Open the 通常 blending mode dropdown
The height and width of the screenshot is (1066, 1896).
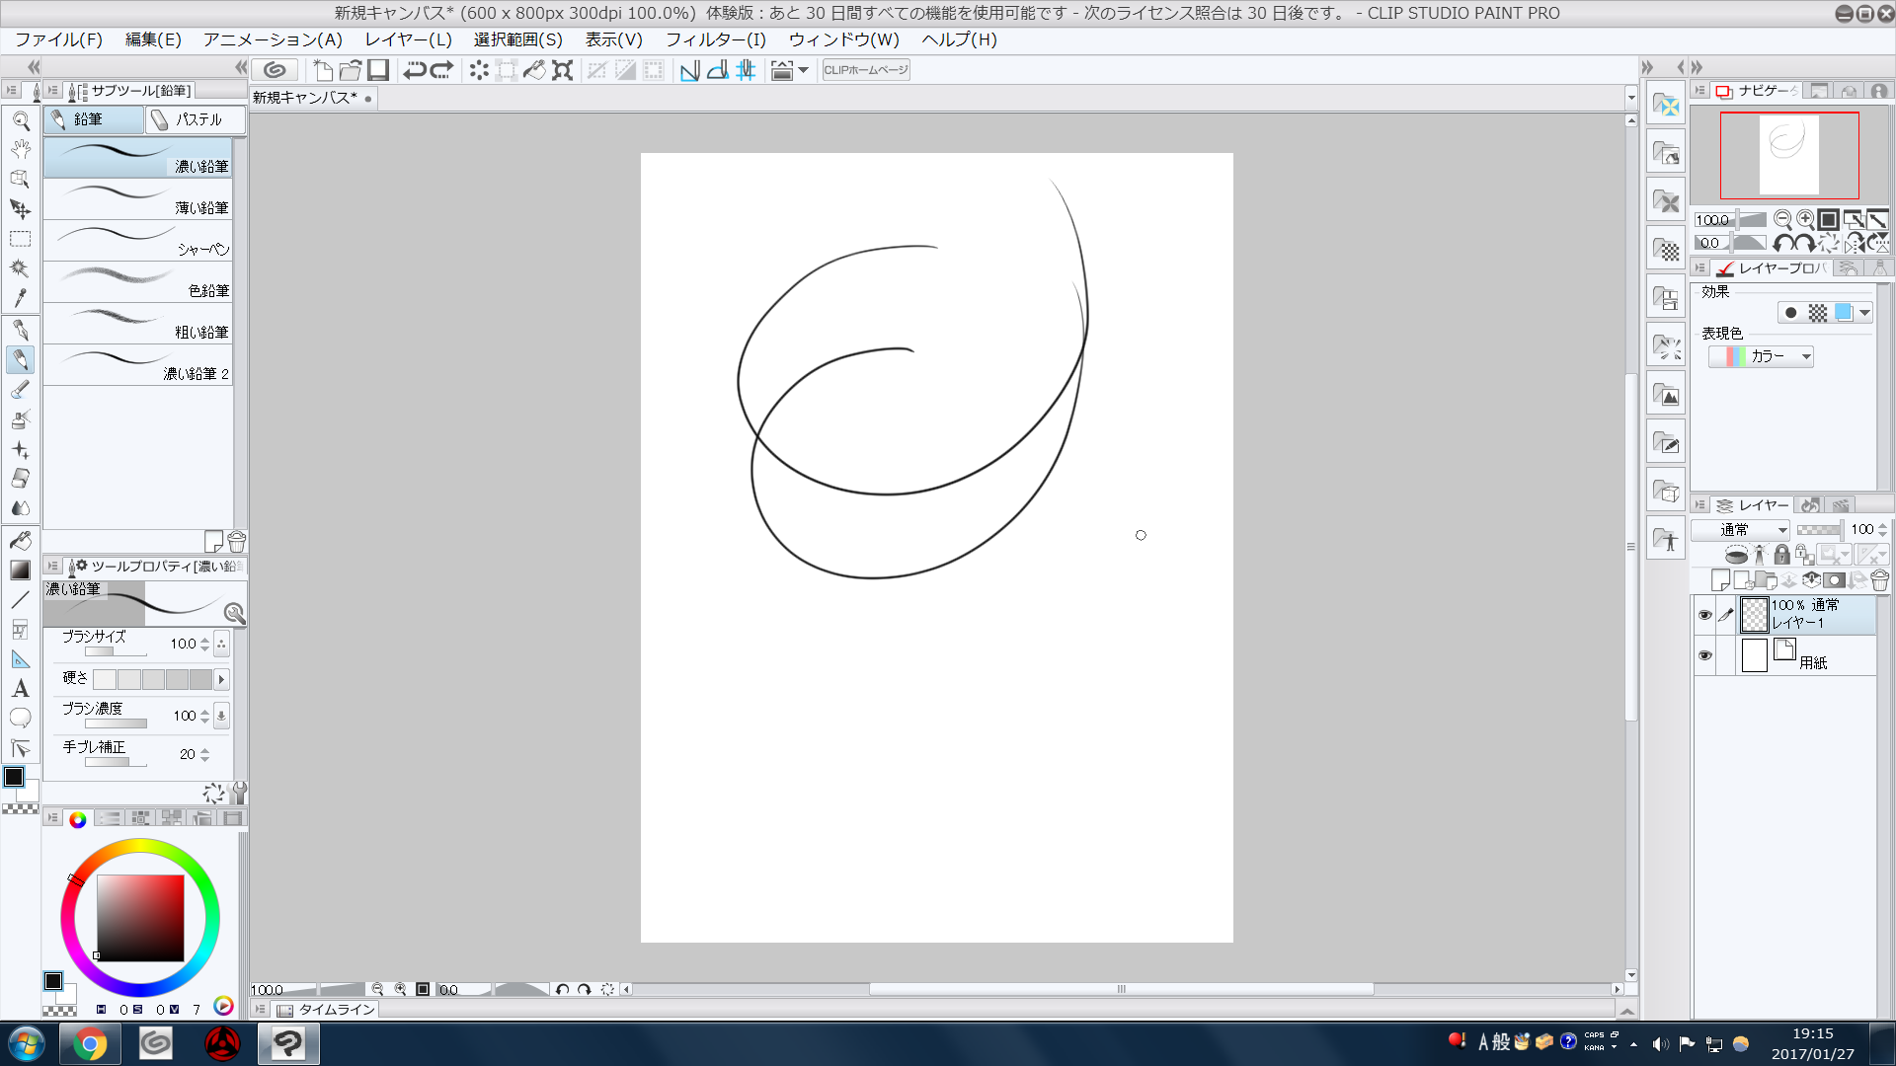click(x=1741, y=530)
